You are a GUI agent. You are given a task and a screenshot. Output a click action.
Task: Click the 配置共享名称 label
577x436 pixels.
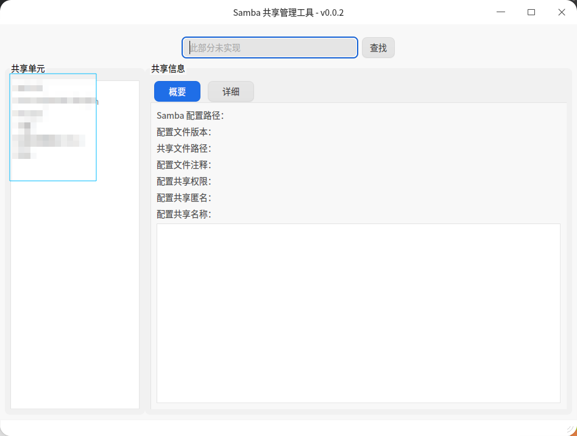click(x=184, y=214)
